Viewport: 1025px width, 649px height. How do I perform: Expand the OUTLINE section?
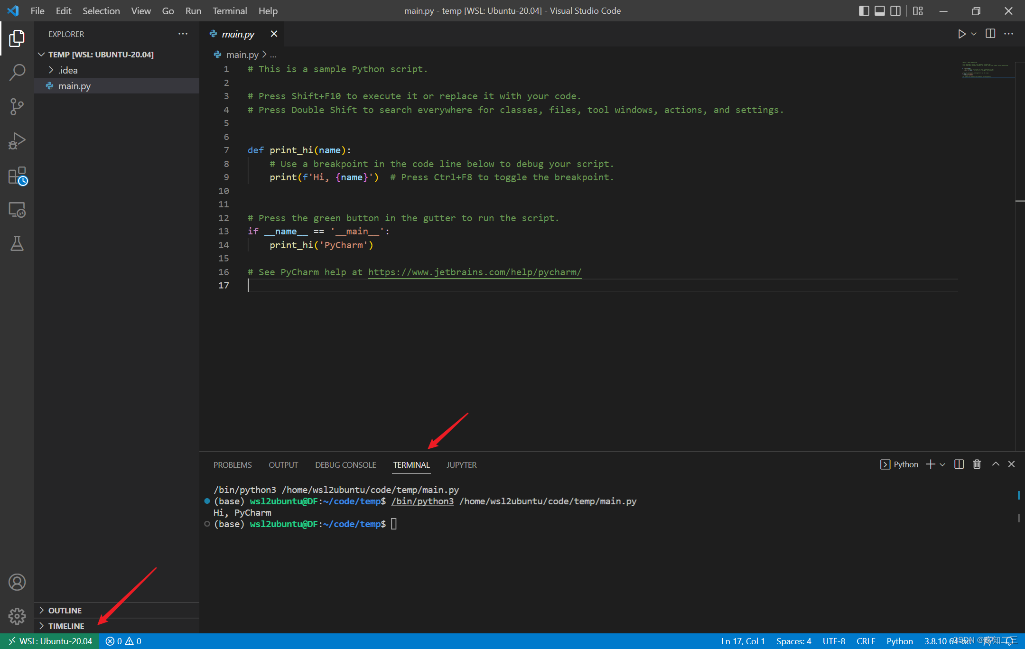[x=65, y=611]
